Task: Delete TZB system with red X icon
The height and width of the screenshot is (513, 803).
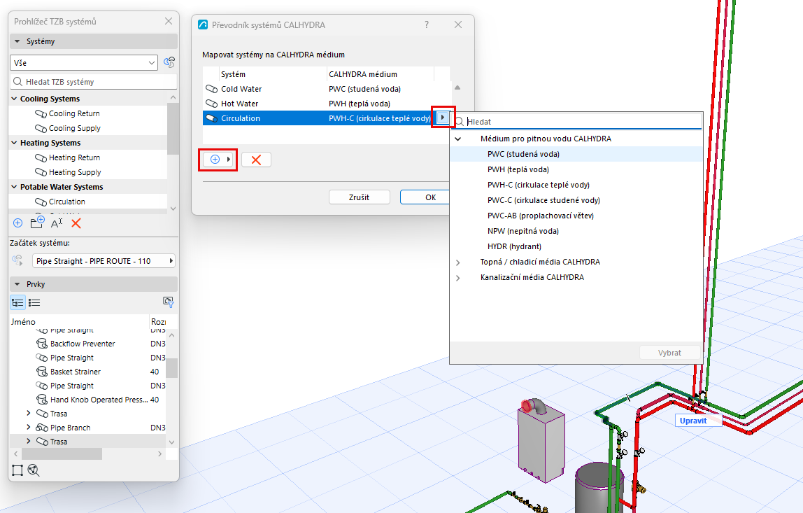Action: point(76,223)
